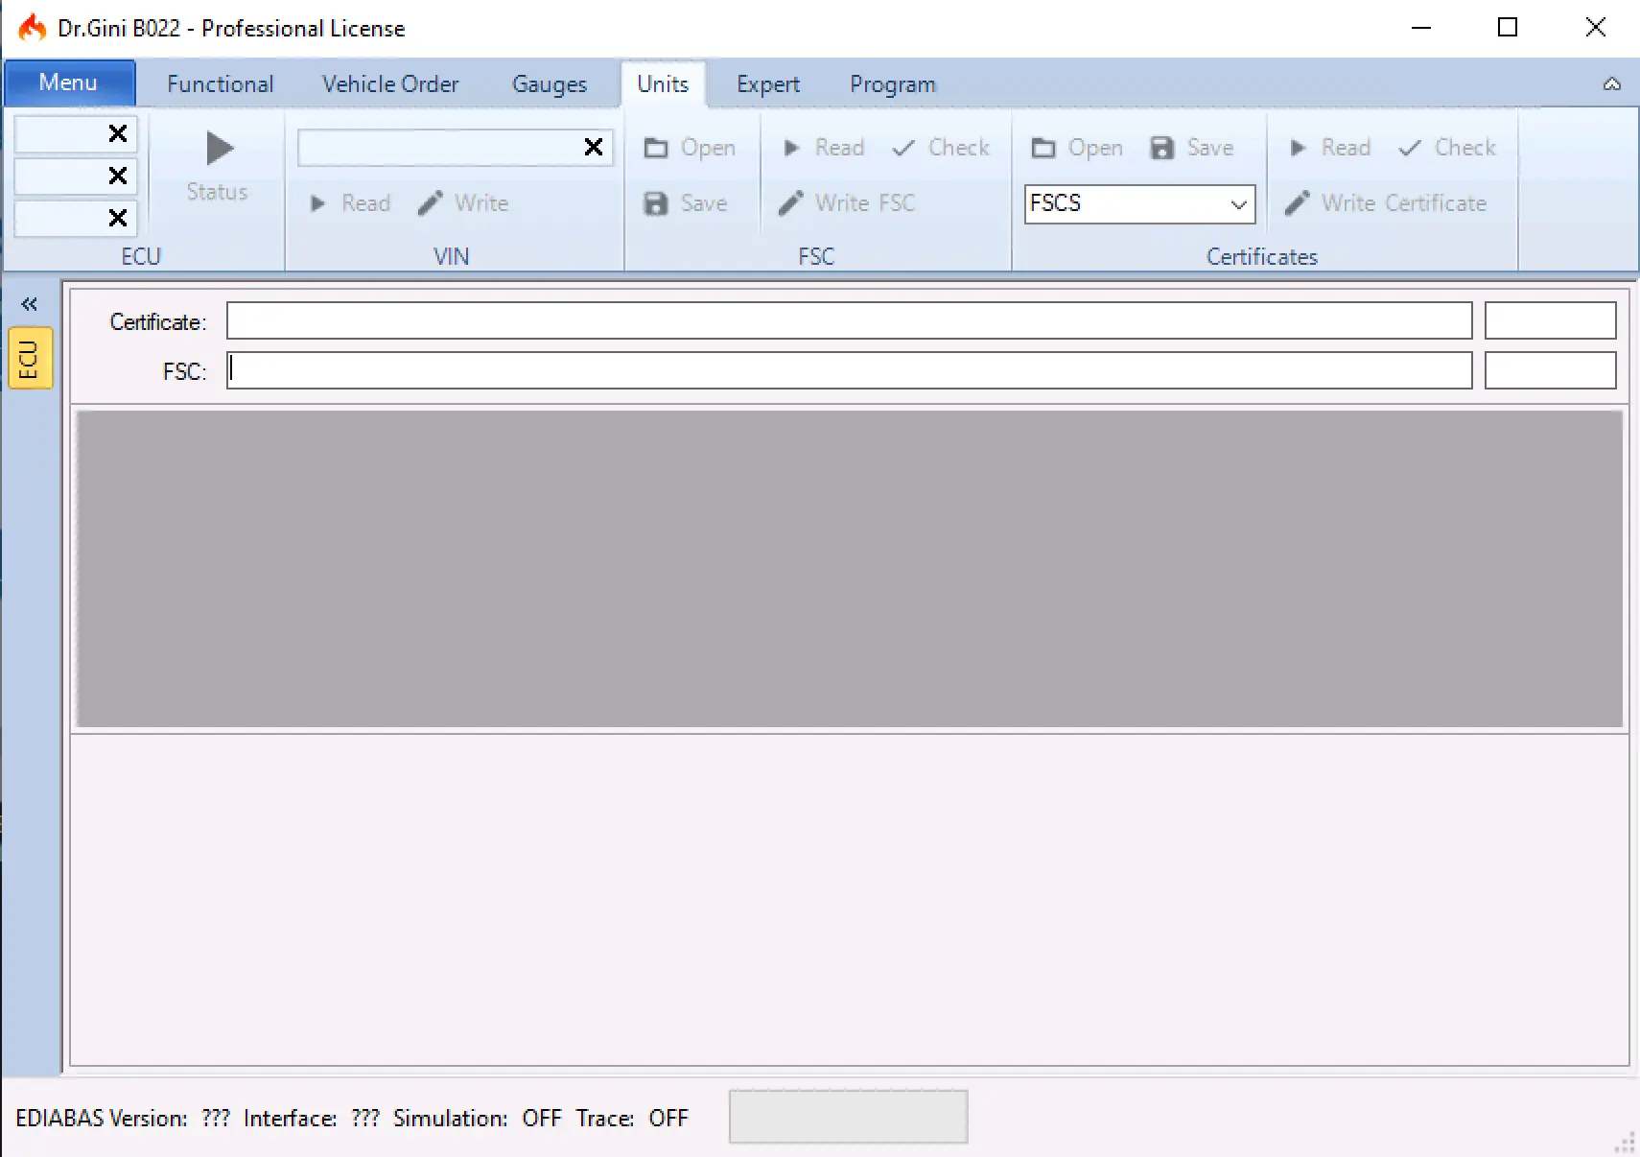Click inside the Certificate text field
Viewport: 1640px width, 1157px height.
tap(849, 321)
